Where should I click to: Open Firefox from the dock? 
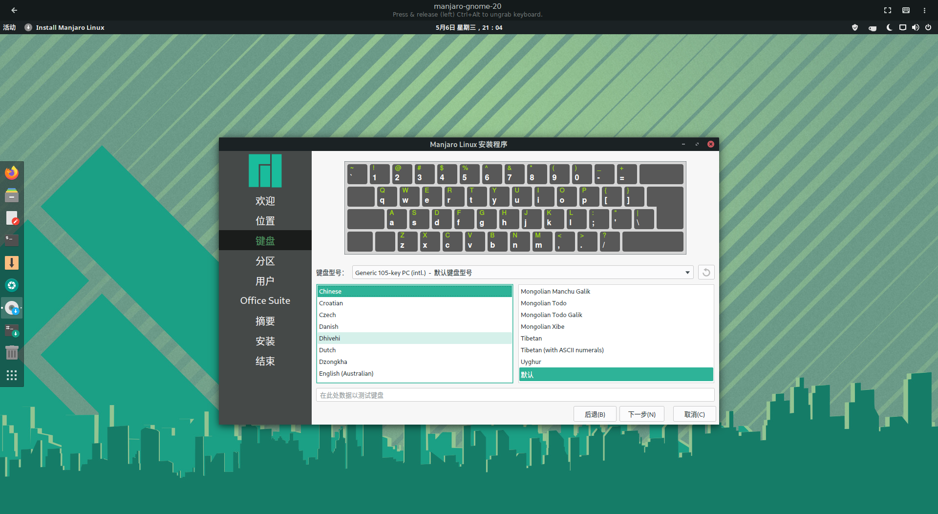click(12, 173)
